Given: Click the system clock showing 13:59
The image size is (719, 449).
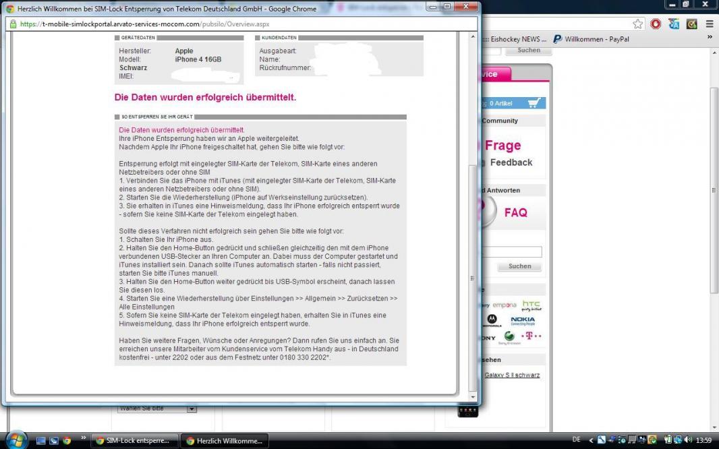Looking at the screenshot, I should point(704,440).
